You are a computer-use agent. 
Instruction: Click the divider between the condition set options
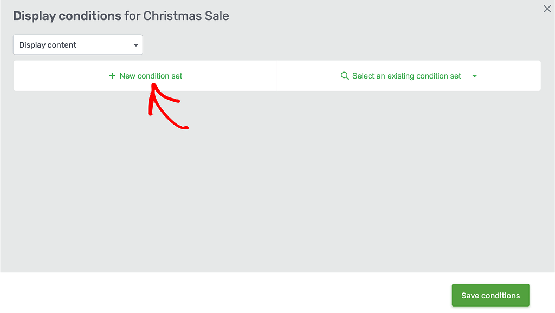(277, 76)
